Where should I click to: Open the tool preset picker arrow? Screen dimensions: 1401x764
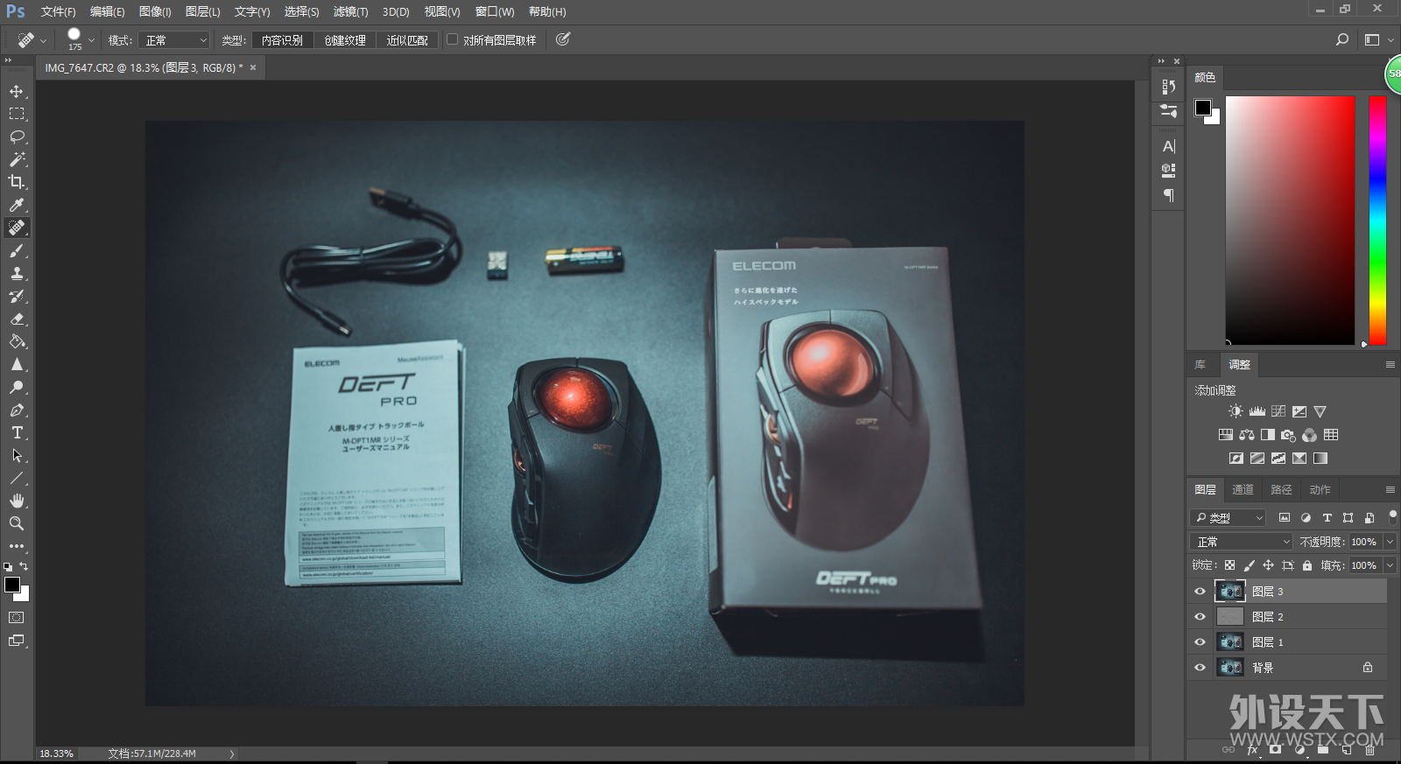click(44, 40)
